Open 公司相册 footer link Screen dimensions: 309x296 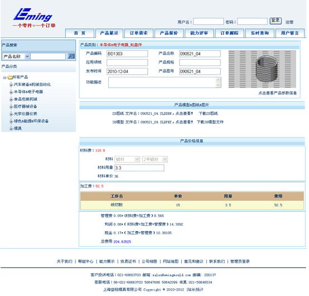tap(149, 262)
